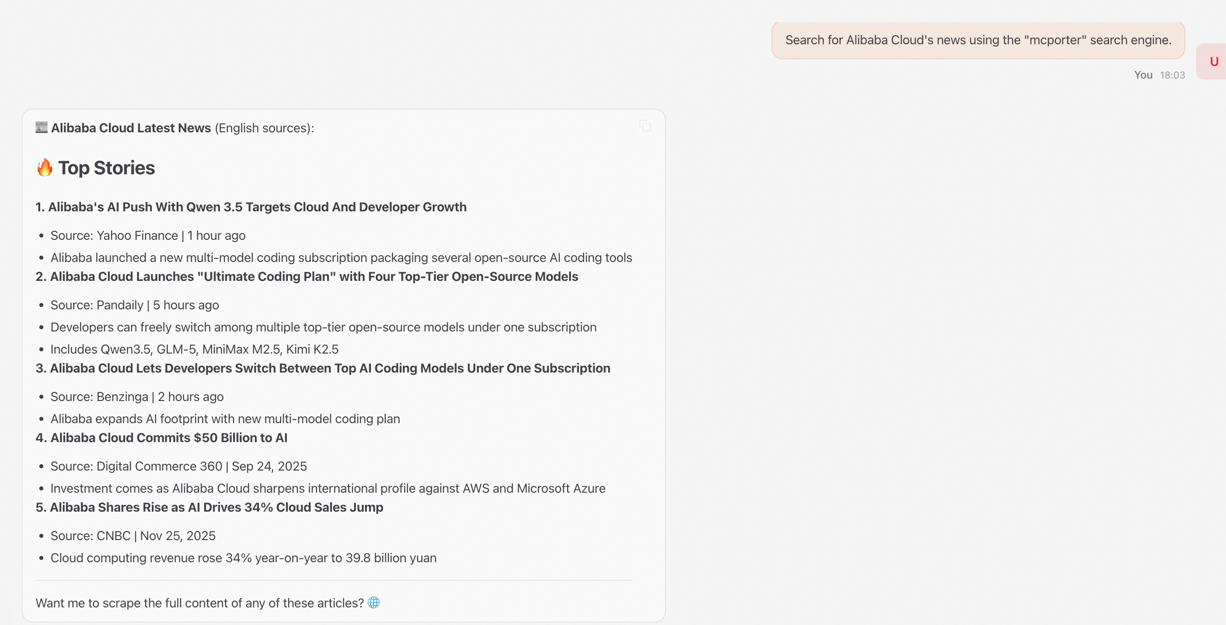Viewport: 1226px width, 625px height.
Task: Click the Top Stories heading
Action: tap(106, 168)
